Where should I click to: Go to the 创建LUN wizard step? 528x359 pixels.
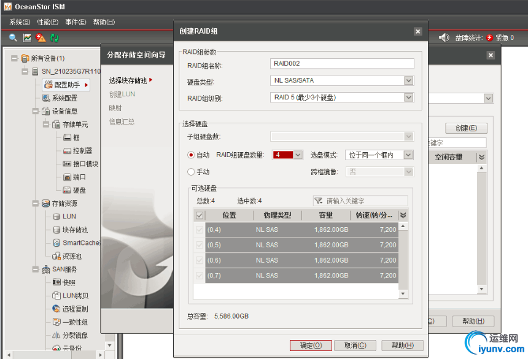coord(122,95)
